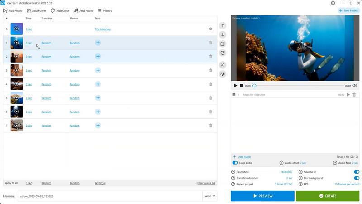Click the preview playback seek slider
The image size is (362, 204).
299,86
